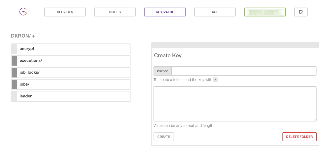This screenshot has width=330, height=156.
Task: Go to the ACL tab
Action: 215,12
